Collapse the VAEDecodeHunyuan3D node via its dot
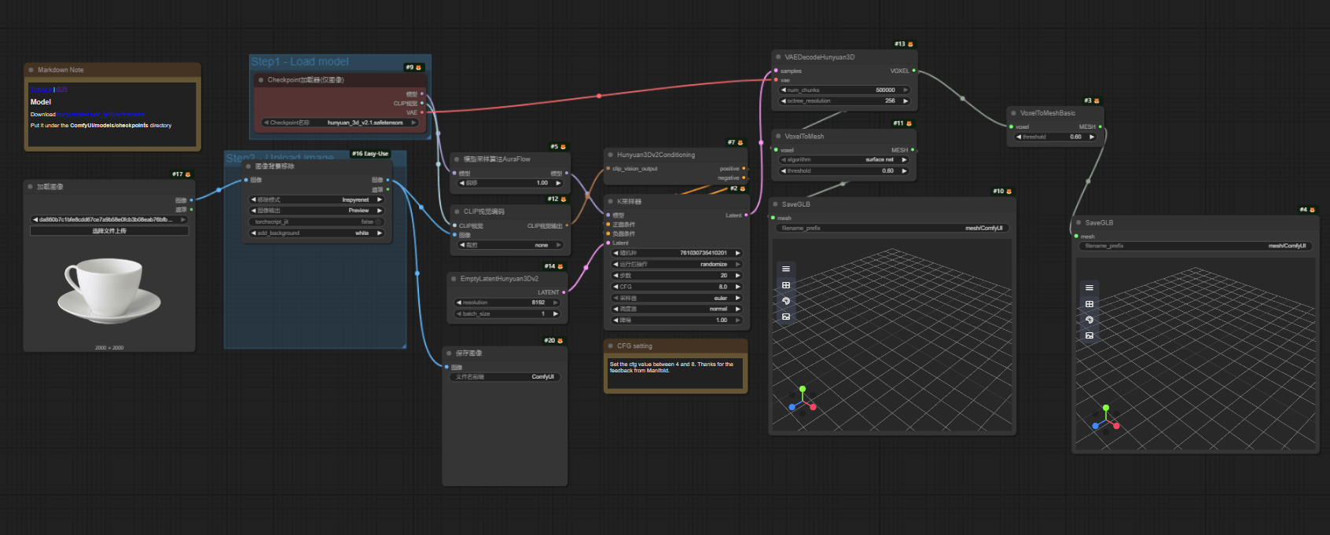 click(x=778, y=57)
